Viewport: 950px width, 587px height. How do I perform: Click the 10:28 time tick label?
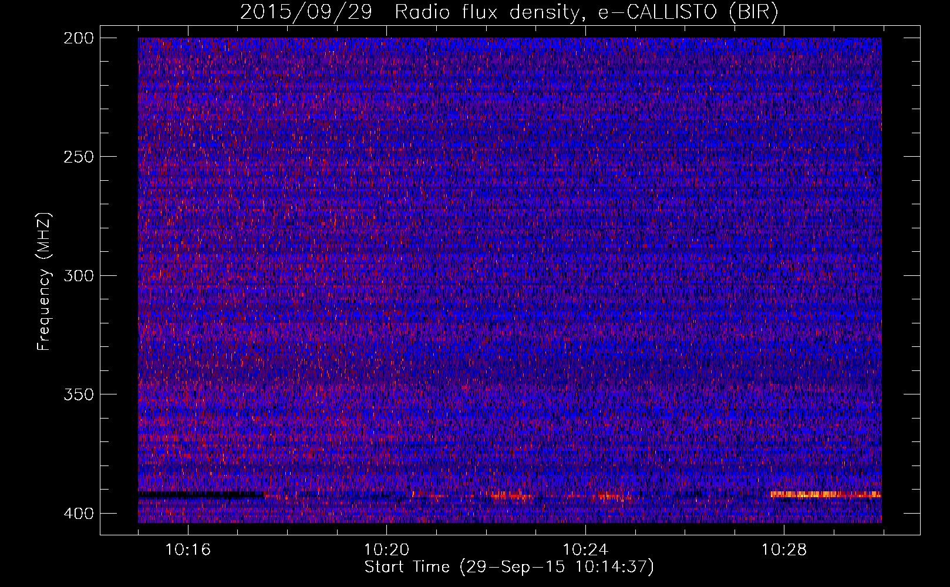point(784,549)
